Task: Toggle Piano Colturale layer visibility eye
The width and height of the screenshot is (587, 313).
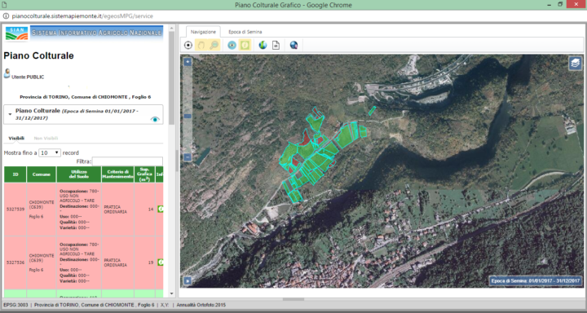Action: point(155,119)
